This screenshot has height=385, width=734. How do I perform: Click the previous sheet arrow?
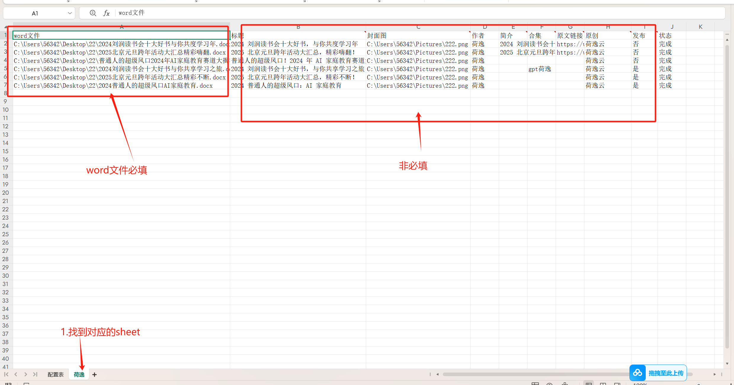point(16,374)
